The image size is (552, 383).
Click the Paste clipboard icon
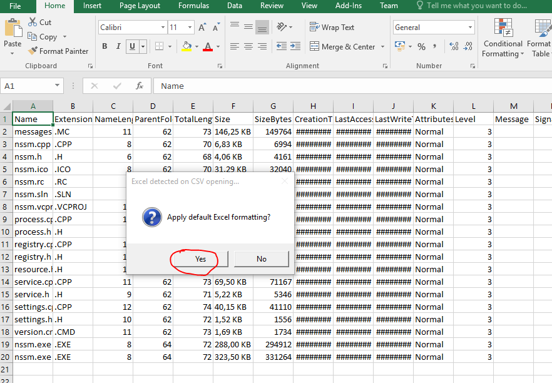click(13, 28)
